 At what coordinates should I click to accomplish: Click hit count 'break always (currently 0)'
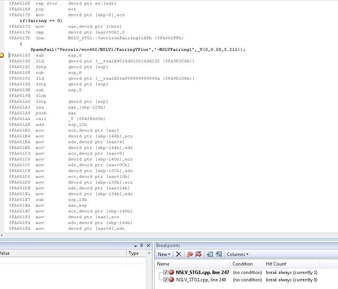[292, 280]
